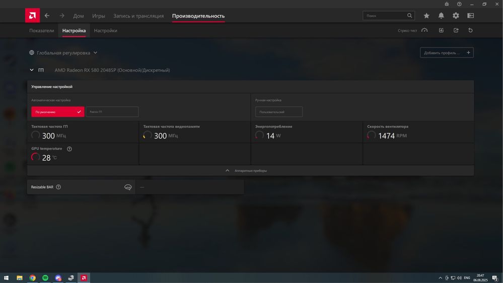Viewport: 503px width, 283px height.
Task: Go forward with the right arrow
Action: coord(62,16)
